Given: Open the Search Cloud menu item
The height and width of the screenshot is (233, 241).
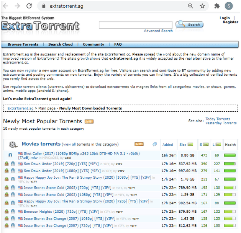Looking at the screenshot, I should point(61,44).
